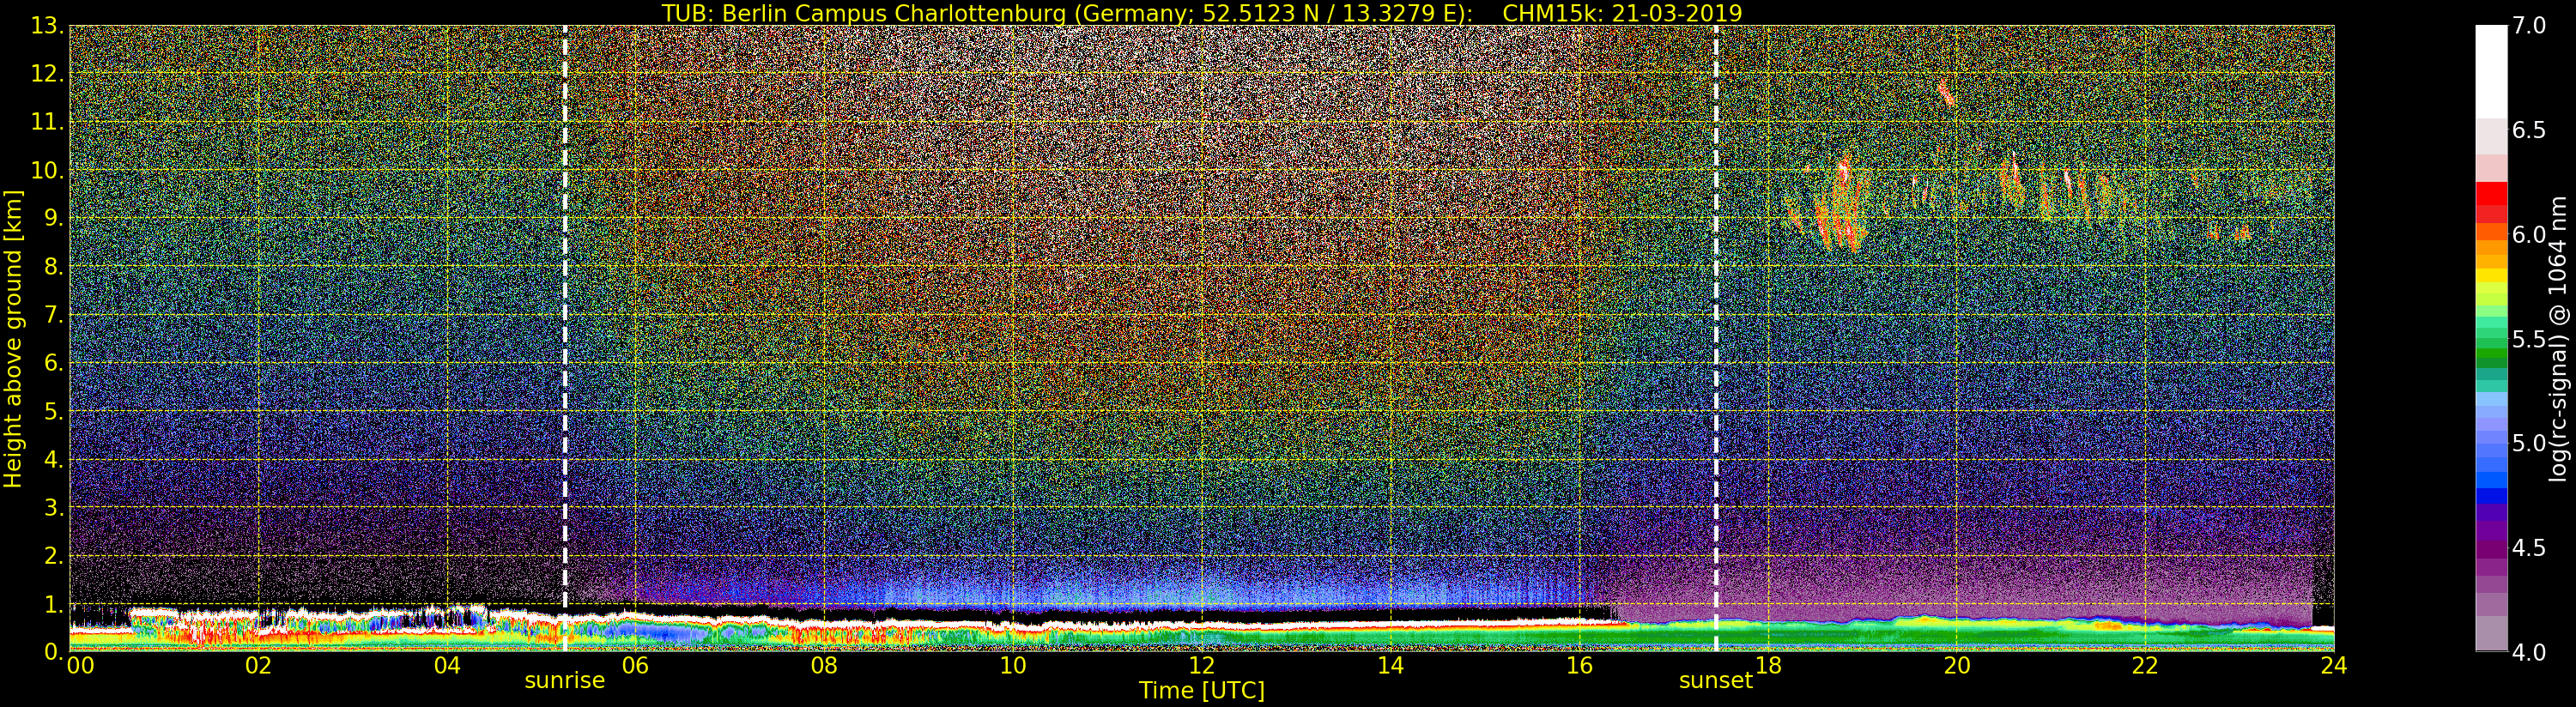Click the y-axis tick label '12.'
2576x707 pixels.
coord(47,74)
